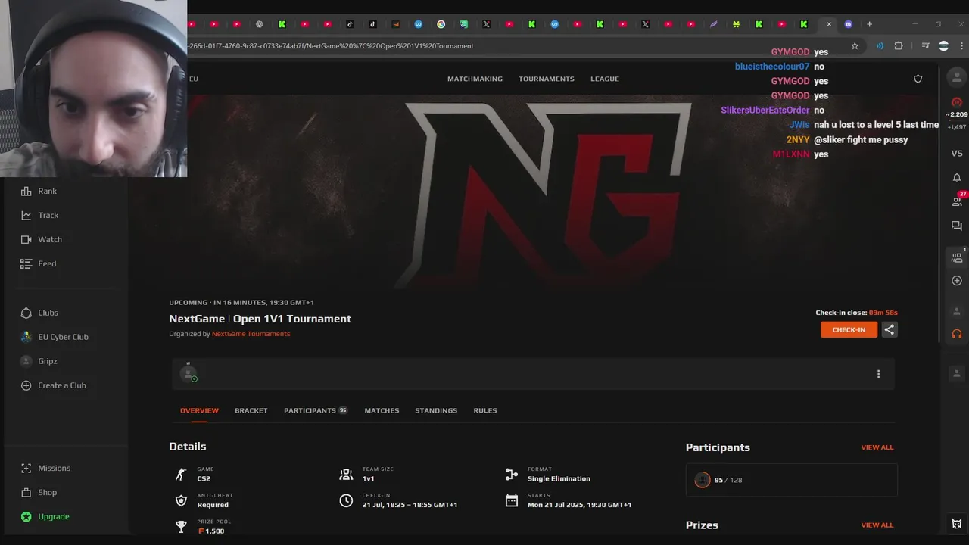Image resolution: width=969 pixels, height=545 pixels.
Task: Click the SlikersUberEatsOrder chat username
Action: click(765, 111)
